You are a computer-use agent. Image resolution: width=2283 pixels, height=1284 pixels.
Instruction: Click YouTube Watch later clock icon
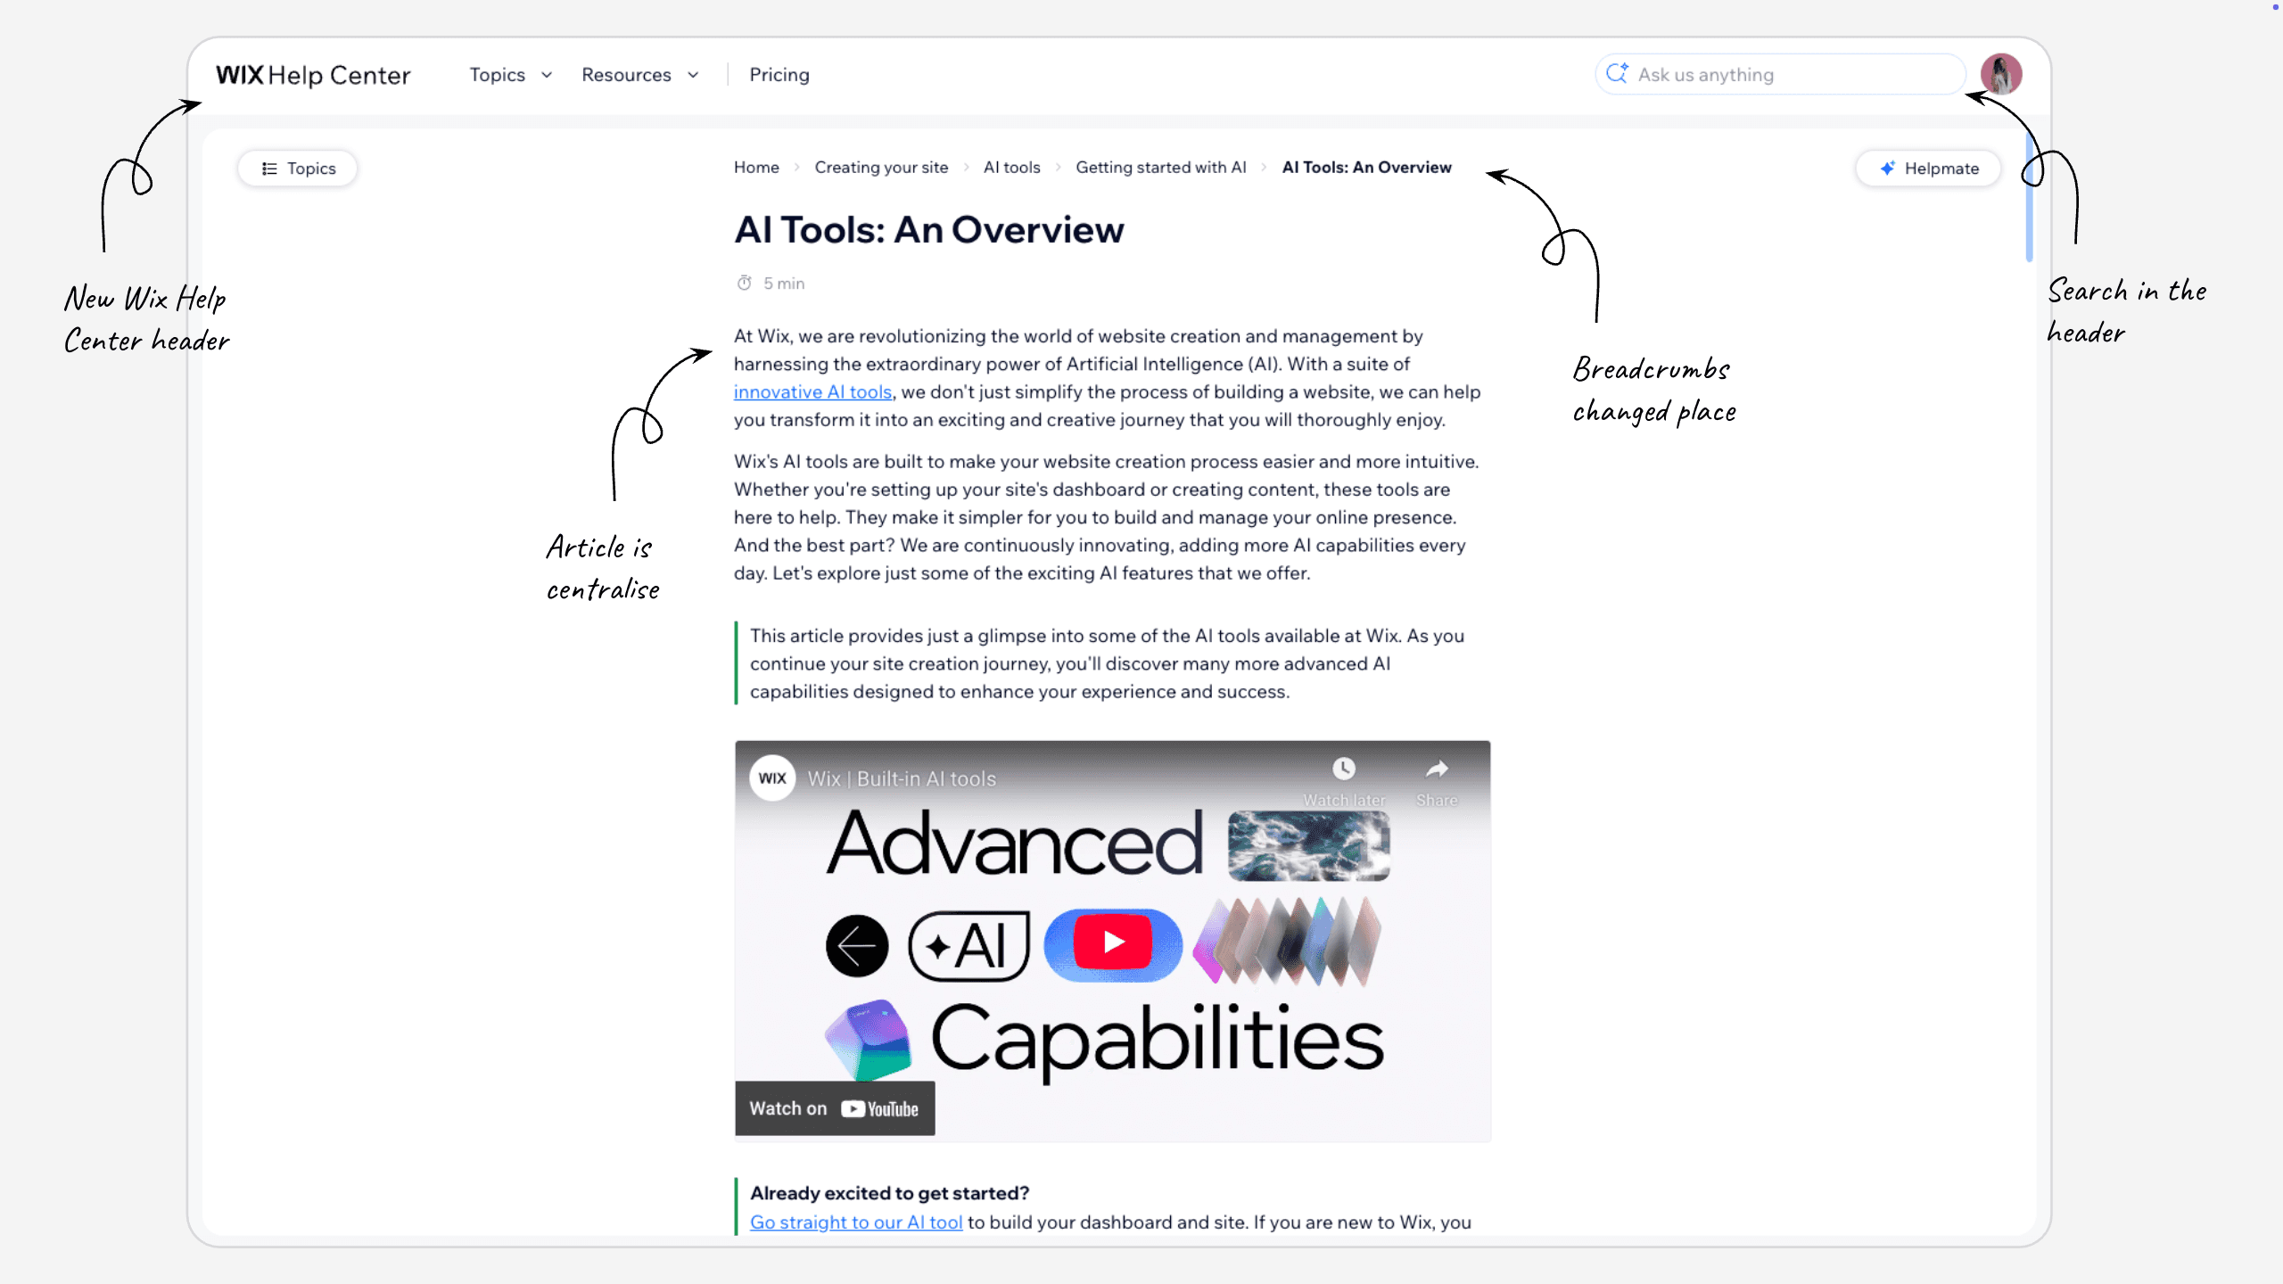coord(1343,769)
